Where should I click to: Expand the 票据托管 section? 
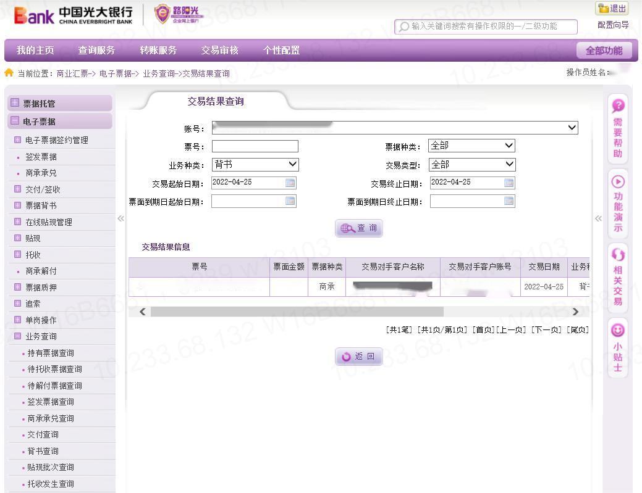coord(15,102)
